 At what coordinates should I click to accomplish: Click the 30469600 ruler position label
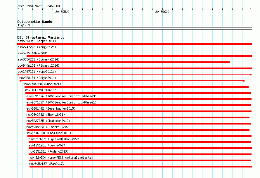[x=162, y=12]
